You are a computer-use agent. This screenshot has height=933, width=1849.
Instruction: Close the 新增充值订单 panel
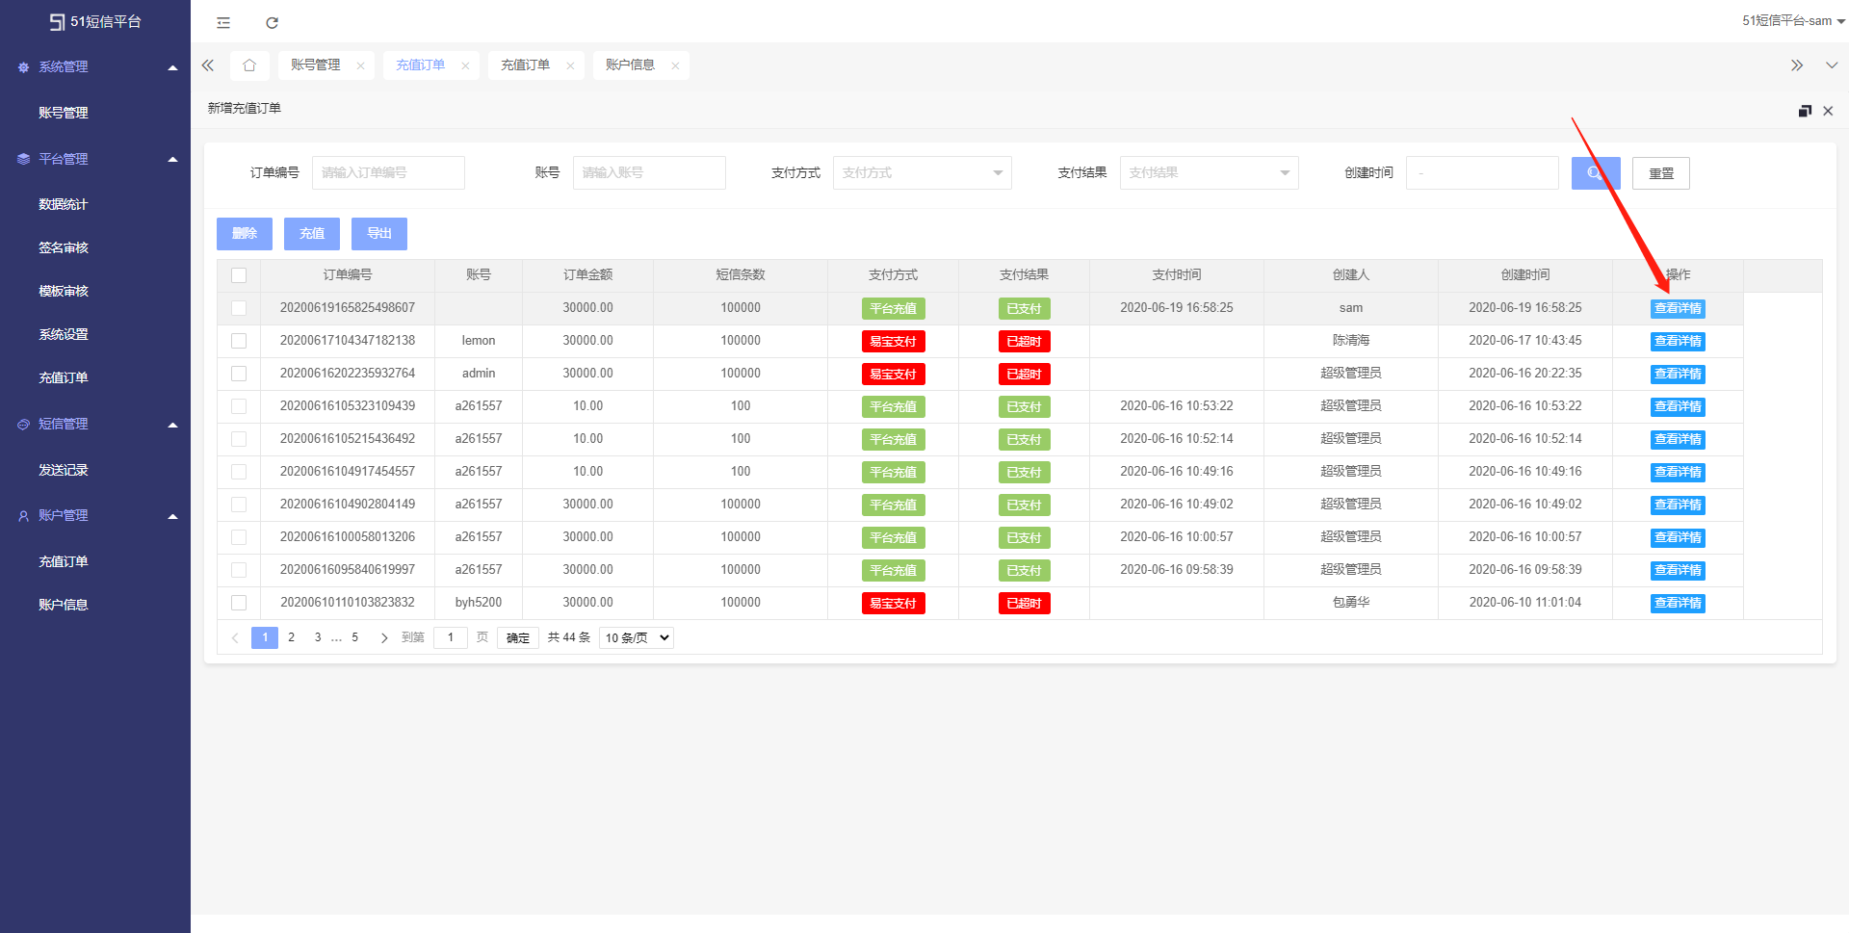[1828, 111]
